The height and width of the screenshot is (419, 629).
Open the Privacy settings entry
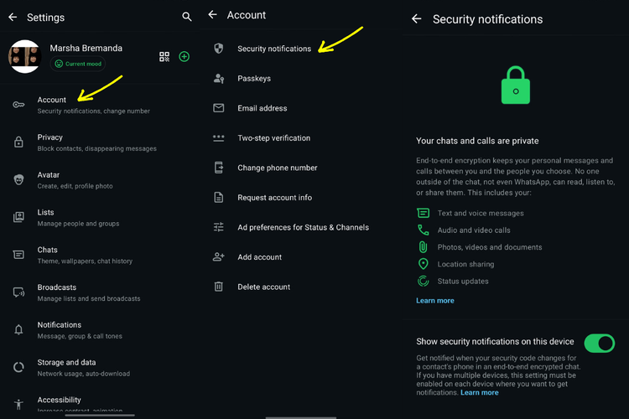coord(100,142)
